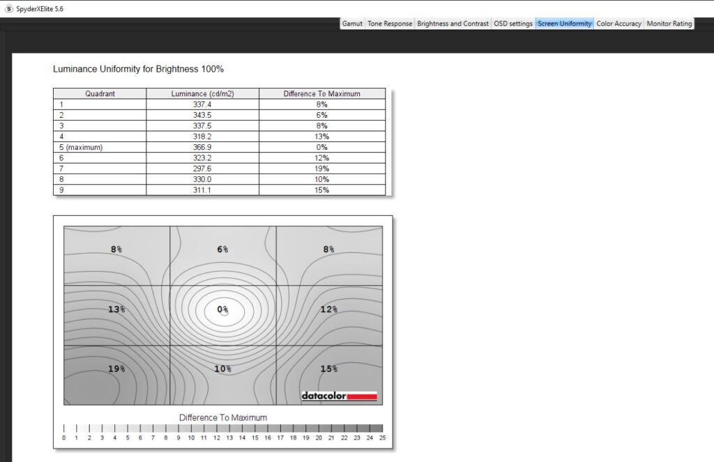Click the center maximum marker at 0%
Viewport: 714px width, 462px height.
[224, 311]
